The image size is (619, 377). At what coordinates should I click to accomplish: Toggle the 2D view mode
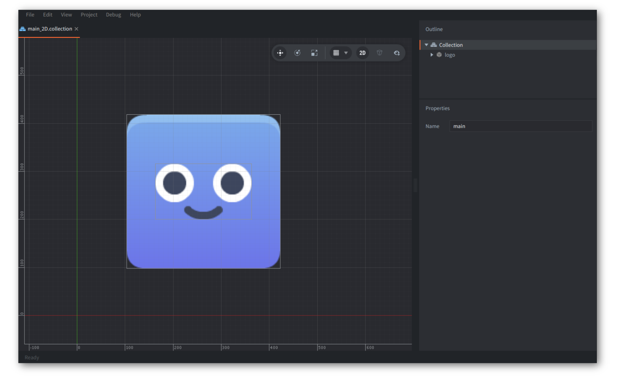coord(362,53)
